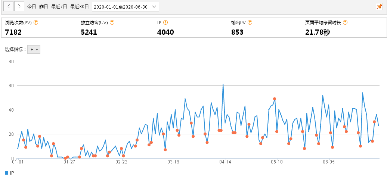Click the y-axis label 80

10,61
